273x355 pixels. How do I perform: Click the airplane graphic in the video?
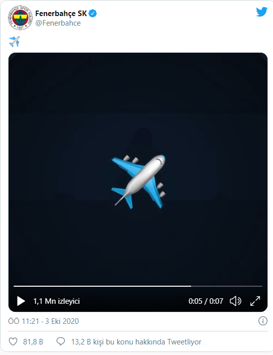[139, 182]
